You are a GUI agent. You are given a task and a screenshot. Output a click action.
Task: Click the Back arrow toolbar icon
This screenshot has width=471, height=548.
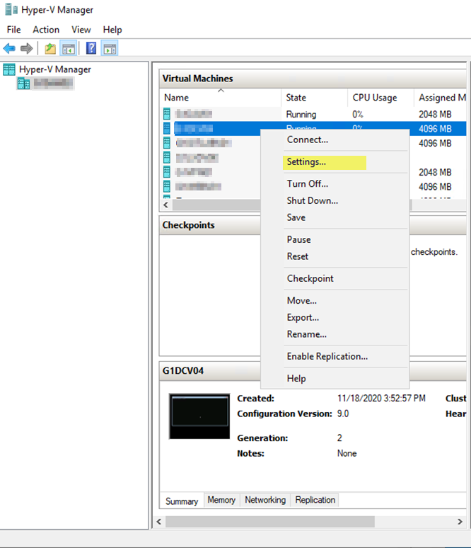pyautogui.click(x=9, y=48)
